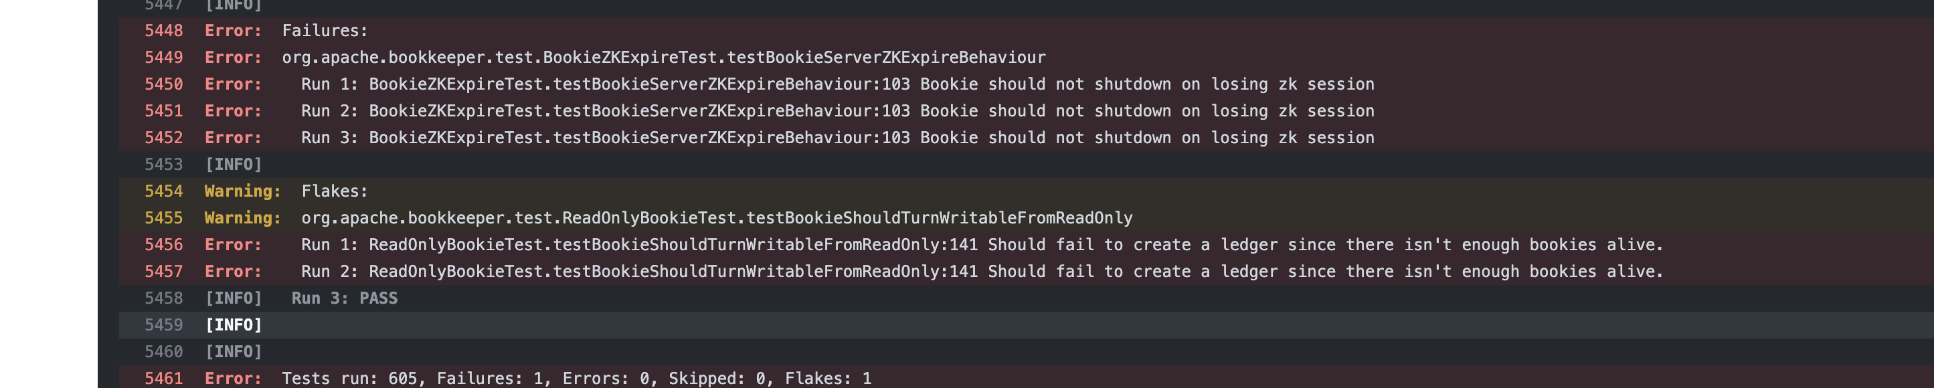
Task: Click the 'Failures:' error log text
Action: (x=325, y=31)
